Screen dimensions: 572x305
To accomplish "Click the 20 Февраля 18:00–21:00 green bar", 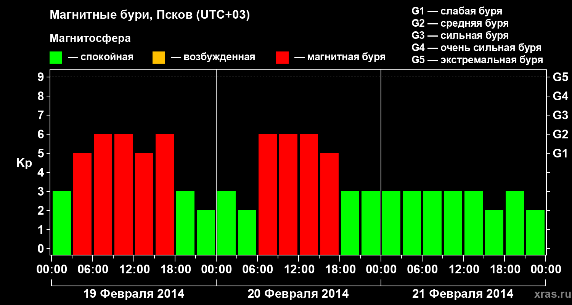I will point(350,223).
